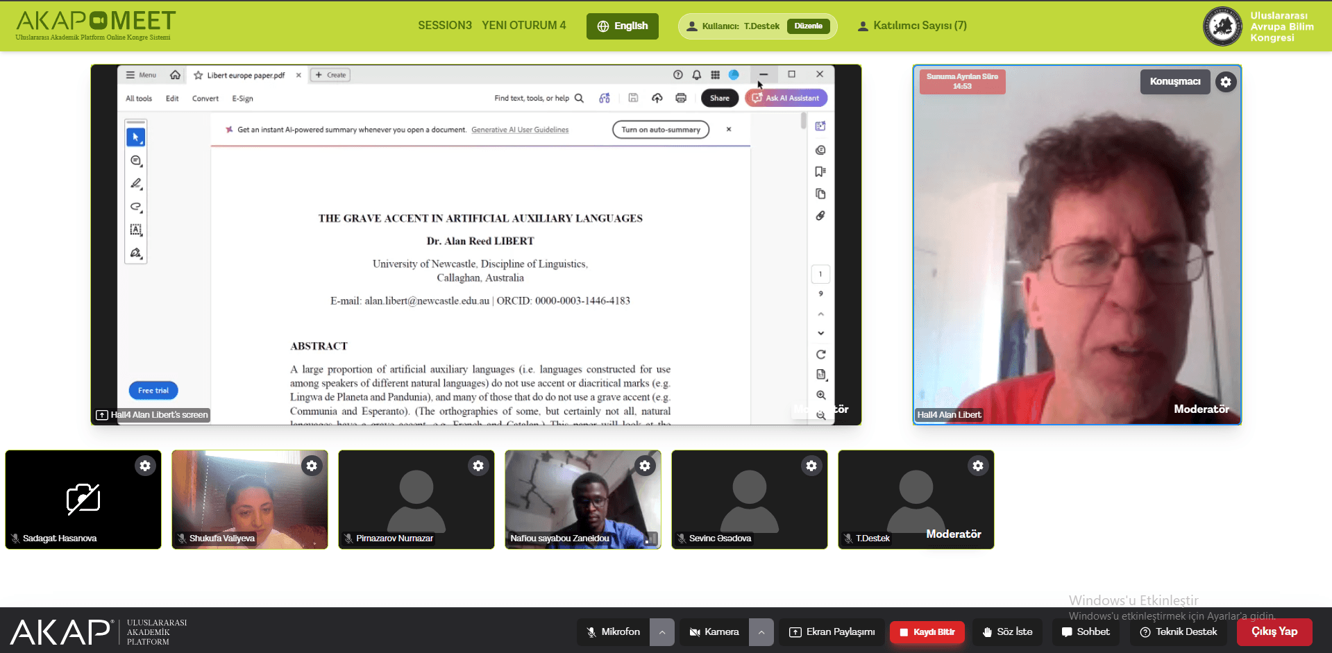Screen dimensions: 1332x653
Task: Open All tools in Acrobat
Action: 139,99
